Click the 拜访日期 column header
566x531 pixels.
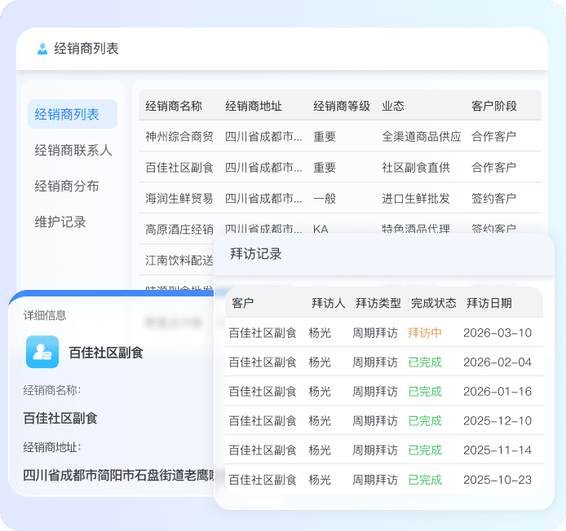[489, 303]
